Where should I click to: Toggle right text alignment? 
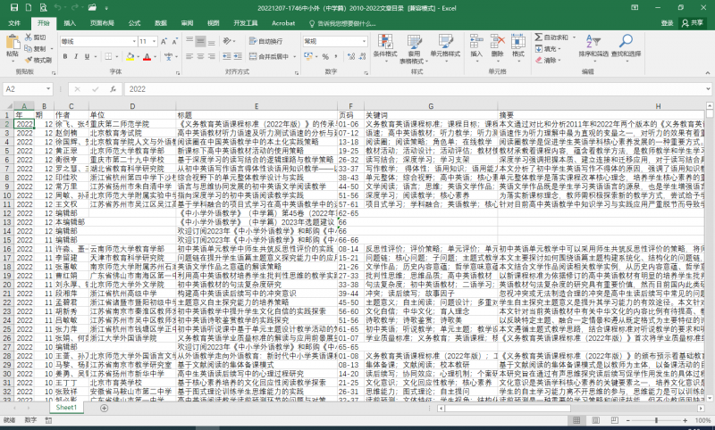212,56
